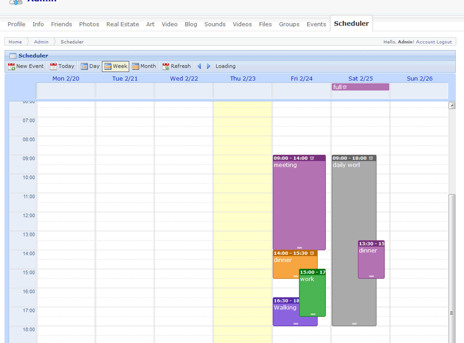Click the resize handle below the work event

pos(313,314)
